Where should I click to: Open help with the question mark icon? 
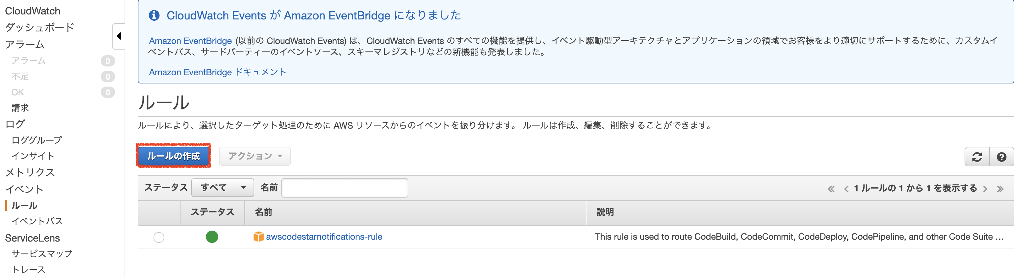coord(1002,157)
